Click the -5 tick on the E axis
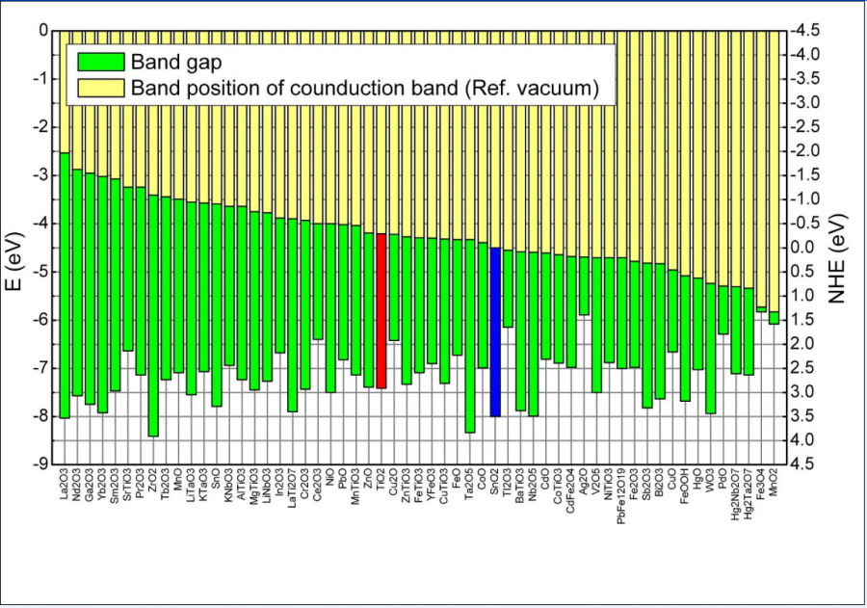Viewport: 867px width, 608px height. pos(42,272)
